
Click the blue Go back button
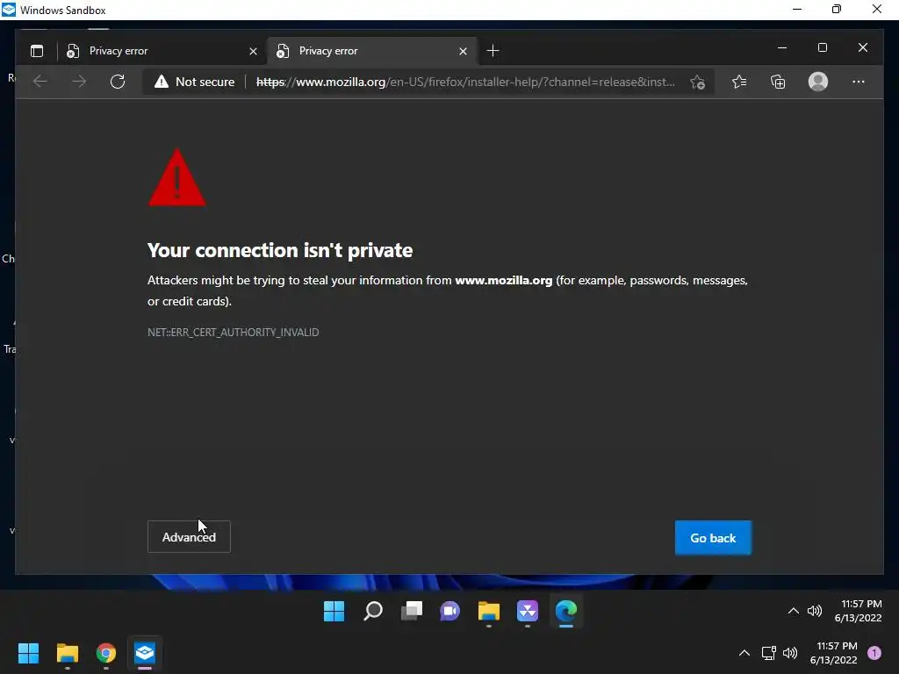(x=713, y=538)
